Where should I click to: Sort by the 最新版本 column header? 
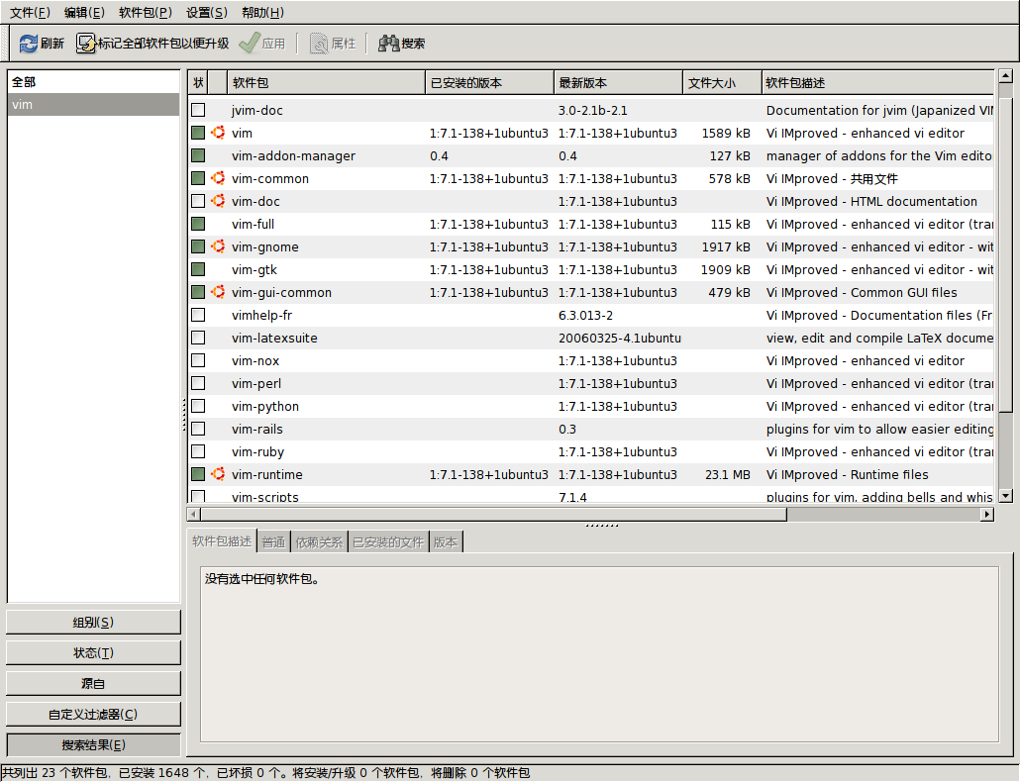(x=618, y=82)
